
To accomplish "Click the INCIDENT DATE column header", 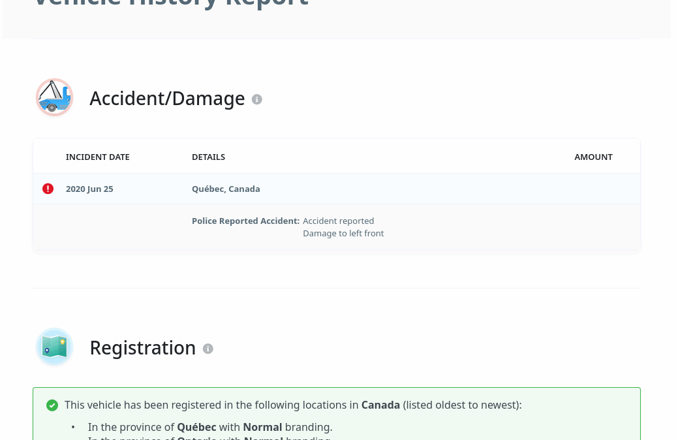I will point(98,157).
